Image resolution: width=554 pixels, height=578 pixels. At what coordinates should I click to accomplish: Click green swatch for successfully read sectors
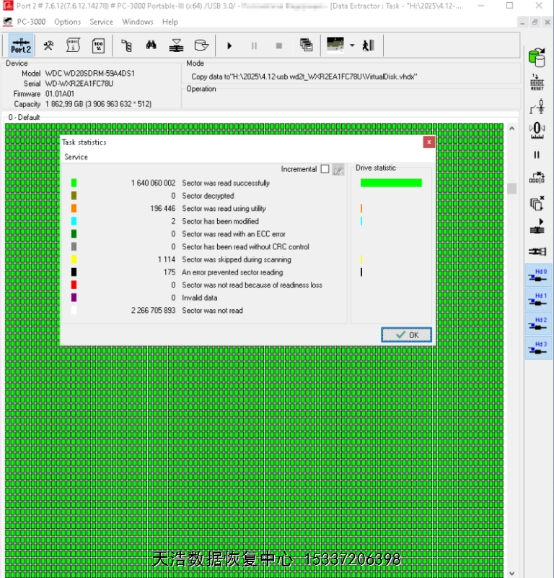coord(74,184)
